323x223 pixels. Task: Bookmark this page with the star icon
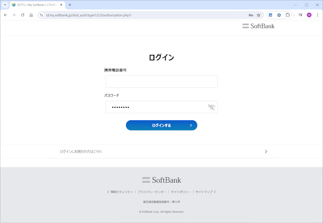click(x=258, y=15)
